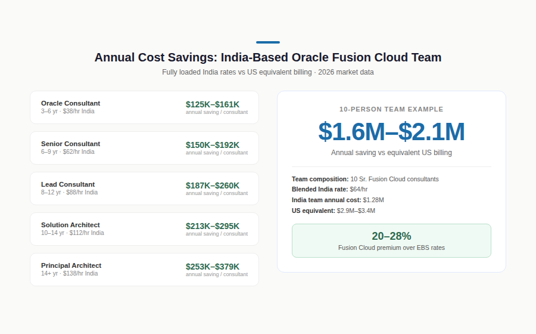Image resolution: width=536 pixels, height=334 pixels.
Task: Click the Senior Consultant role title
Action: pos(70,144)
